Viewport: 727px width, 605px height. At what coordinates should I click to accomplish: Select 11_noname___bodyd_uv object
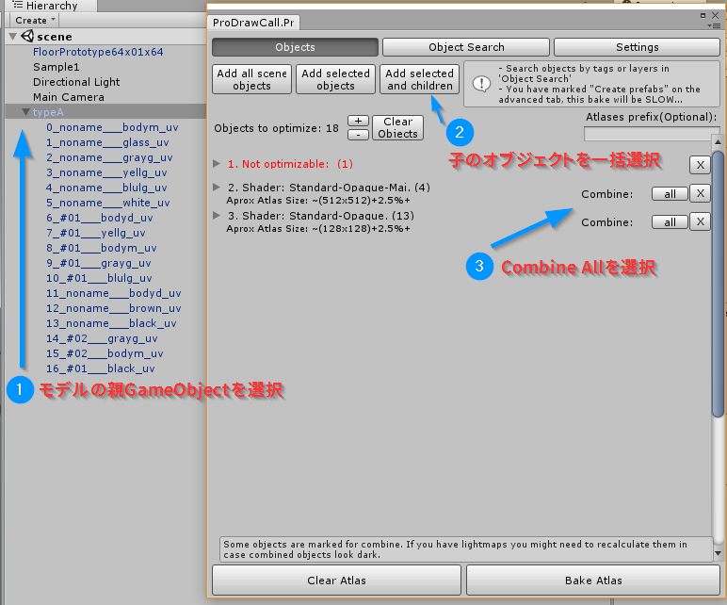114,293
